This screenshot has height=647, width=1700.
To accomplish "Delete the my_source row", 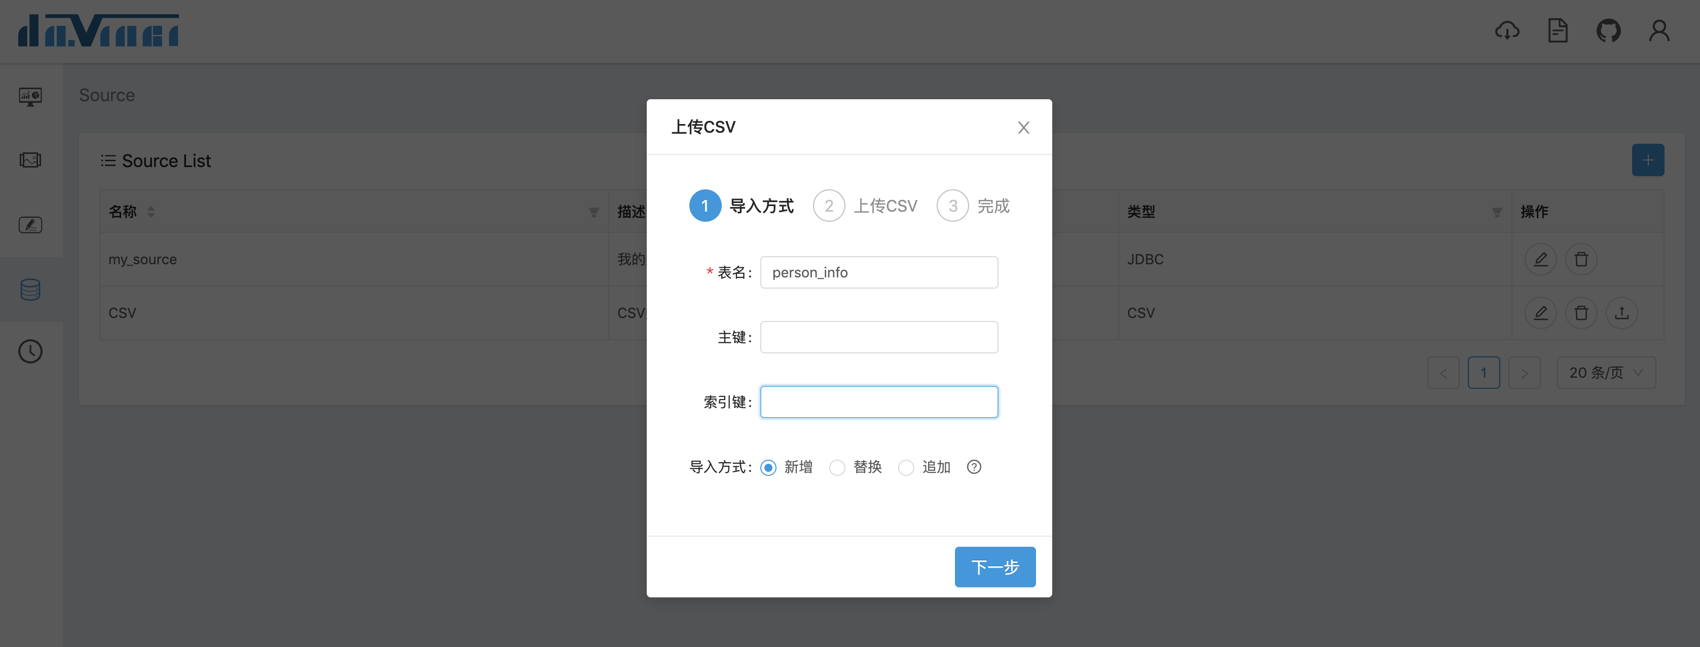I will point(1581,259).
